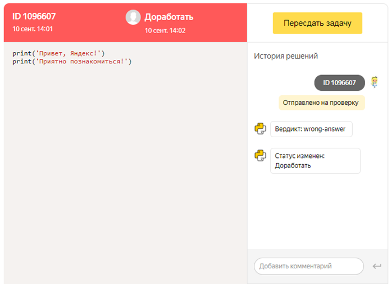Click the code line print('Приятно познакомиться!')

pos(72,62)
